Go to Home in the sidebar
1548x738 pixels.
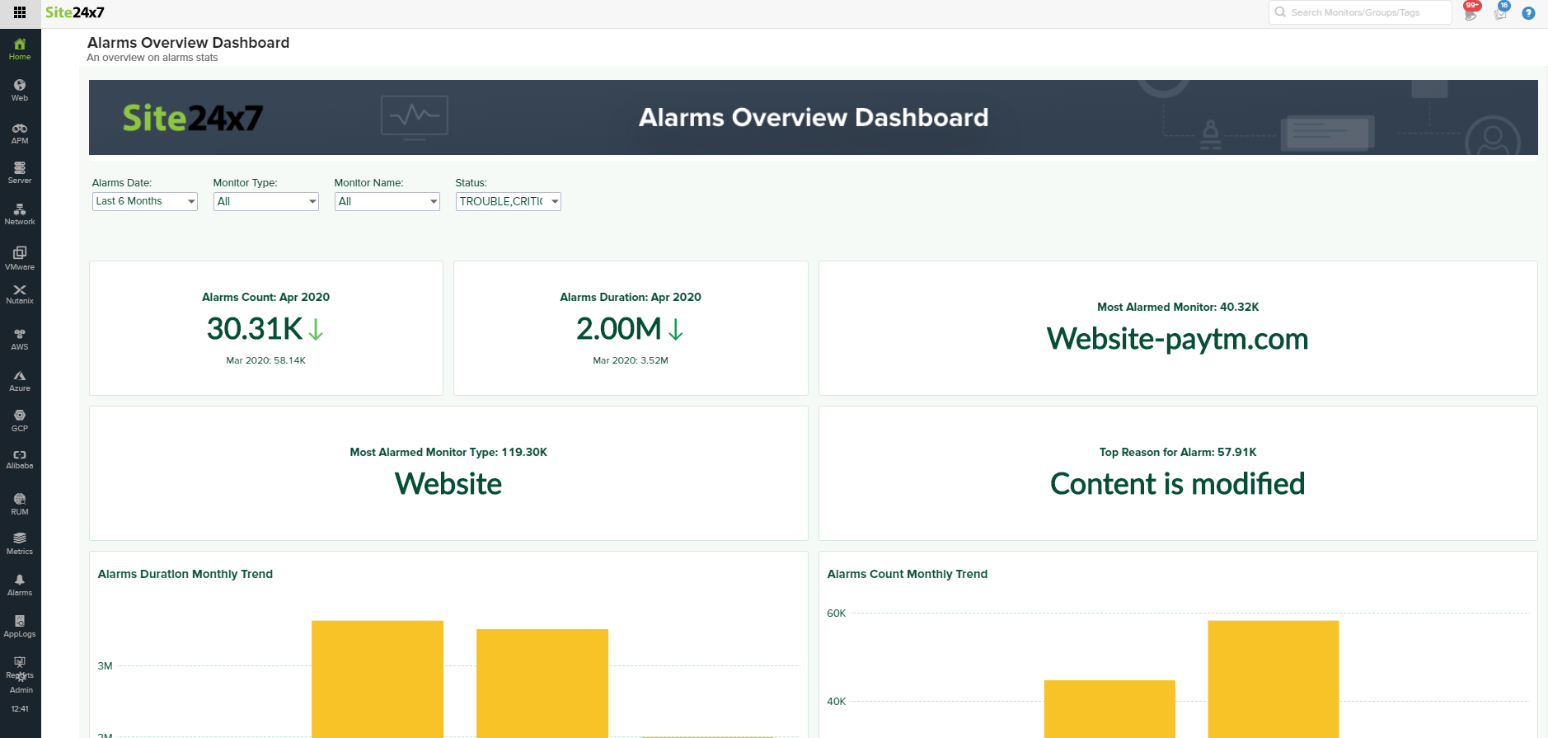click(x=20, y=49)
